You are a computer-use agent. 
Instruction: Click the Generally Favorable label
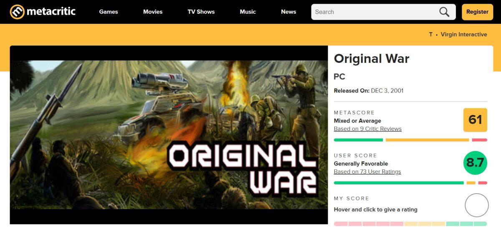click(x=361, y=164)
